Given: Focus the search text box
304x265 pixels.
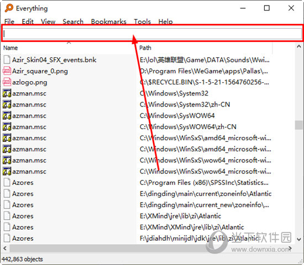Looking at the screenshot, I should [x=152, y=34].
